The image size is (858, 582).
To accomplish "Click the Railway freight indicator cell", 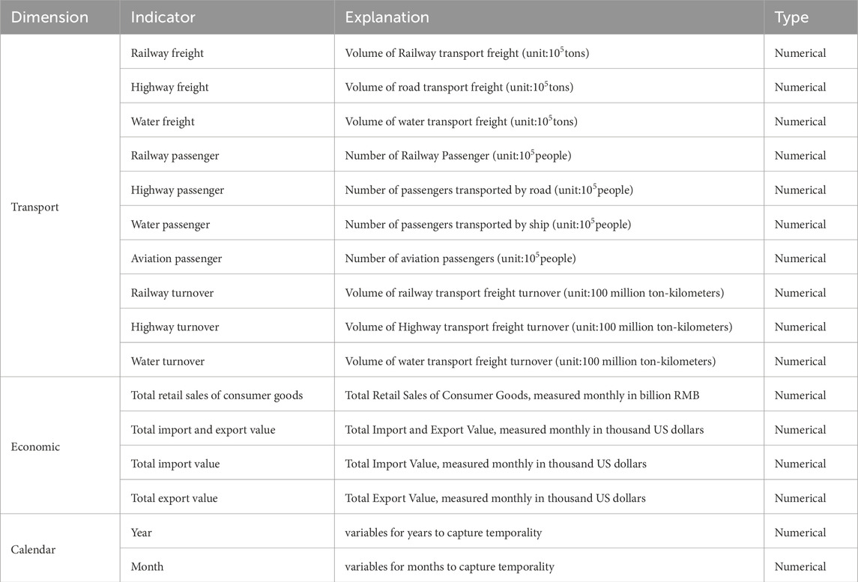I will tap(167, 53).
